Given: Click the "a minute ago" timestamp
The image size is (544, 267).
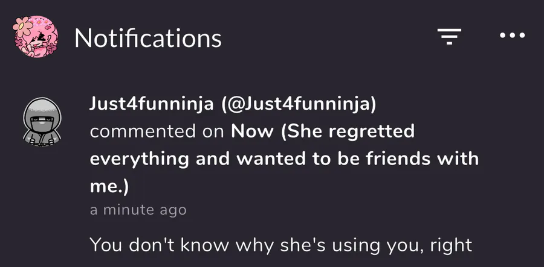Looking at the screenshot, I should (x=138, y=210).
